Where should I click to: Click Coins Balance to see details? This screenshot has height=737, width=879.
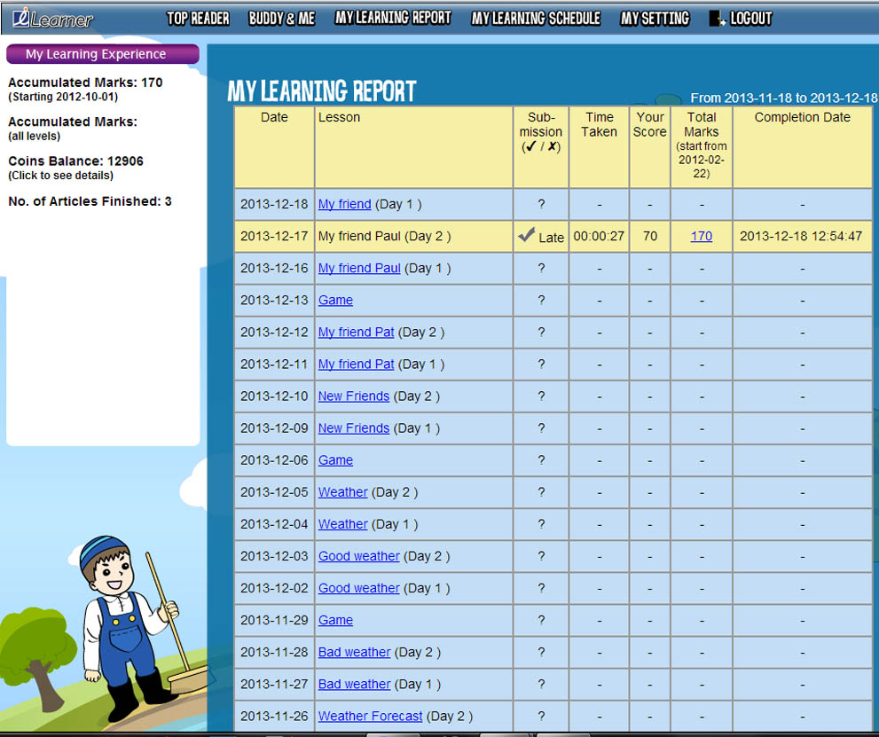tap(75, 161)
